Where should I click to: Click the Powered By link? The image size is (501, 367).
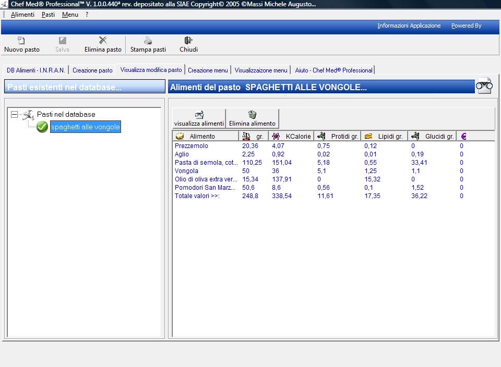[x=466, y=26]
